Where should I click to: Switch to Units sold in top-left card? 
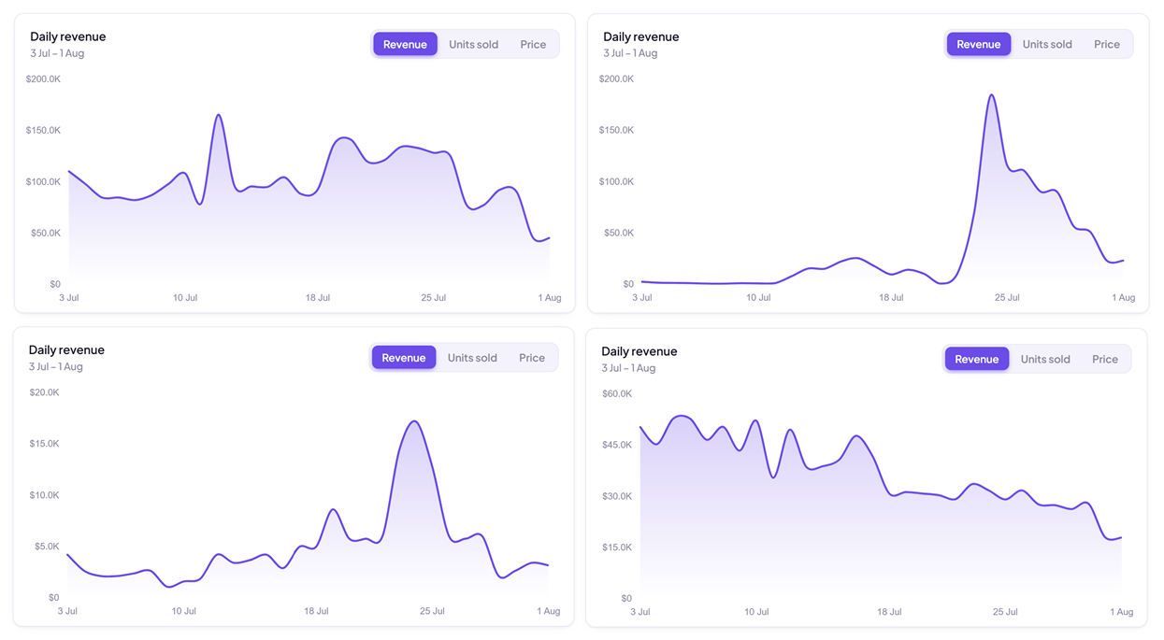pos(473,44)
